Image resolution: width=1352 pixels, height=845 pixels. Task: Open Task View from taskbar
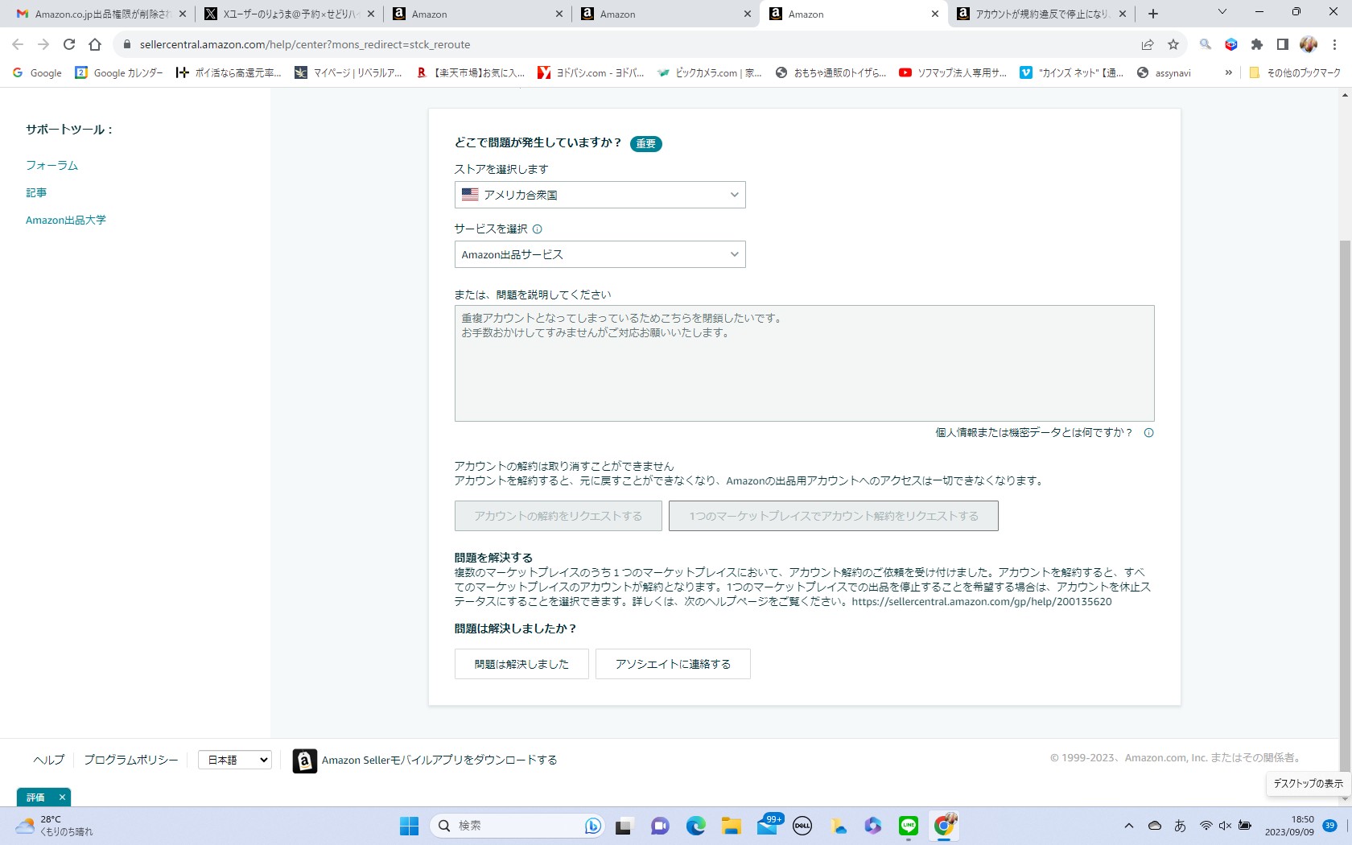[624, 826]
